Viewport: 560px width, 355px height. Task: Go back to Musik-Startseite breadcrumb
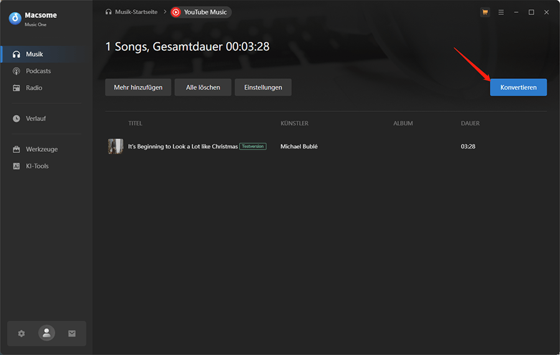(136, 12)
